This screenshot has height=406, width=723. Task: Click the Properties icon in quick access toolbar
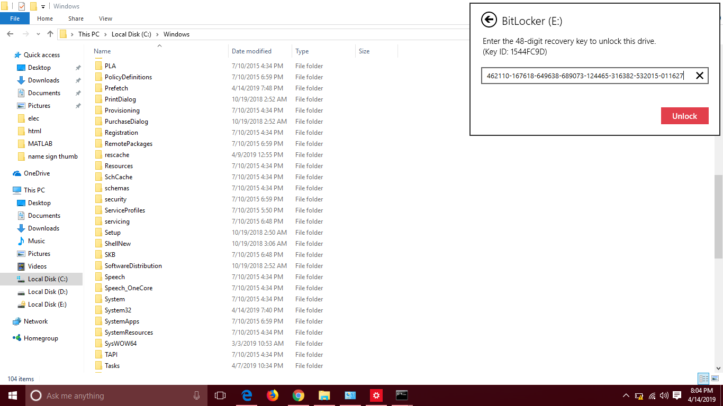pos(22,6)
